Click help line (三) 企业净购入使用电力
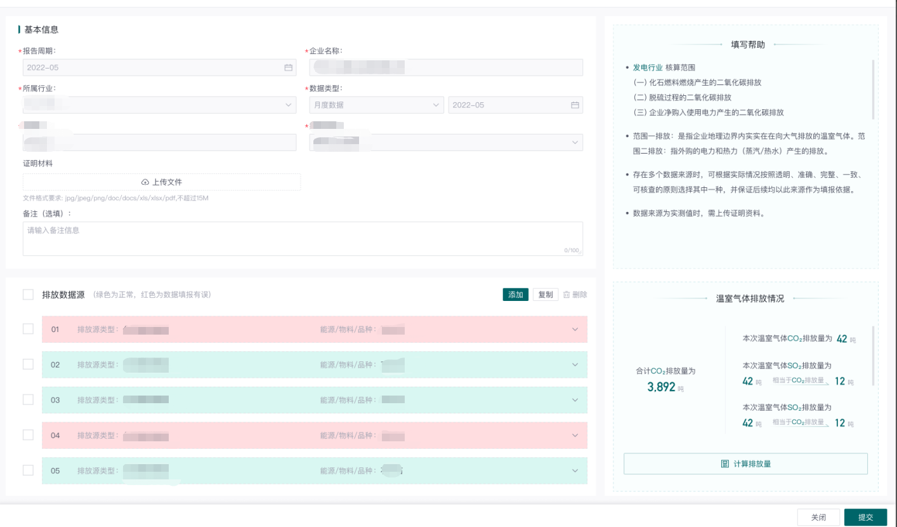Viewport: 897px width, 527px height. click(709, 112)
